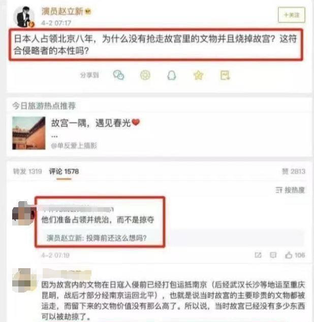Open 按热度 sort order dropdown
The height and width of the screenshot is (322, 314).
pyautogui.click(x=290, y=190)
